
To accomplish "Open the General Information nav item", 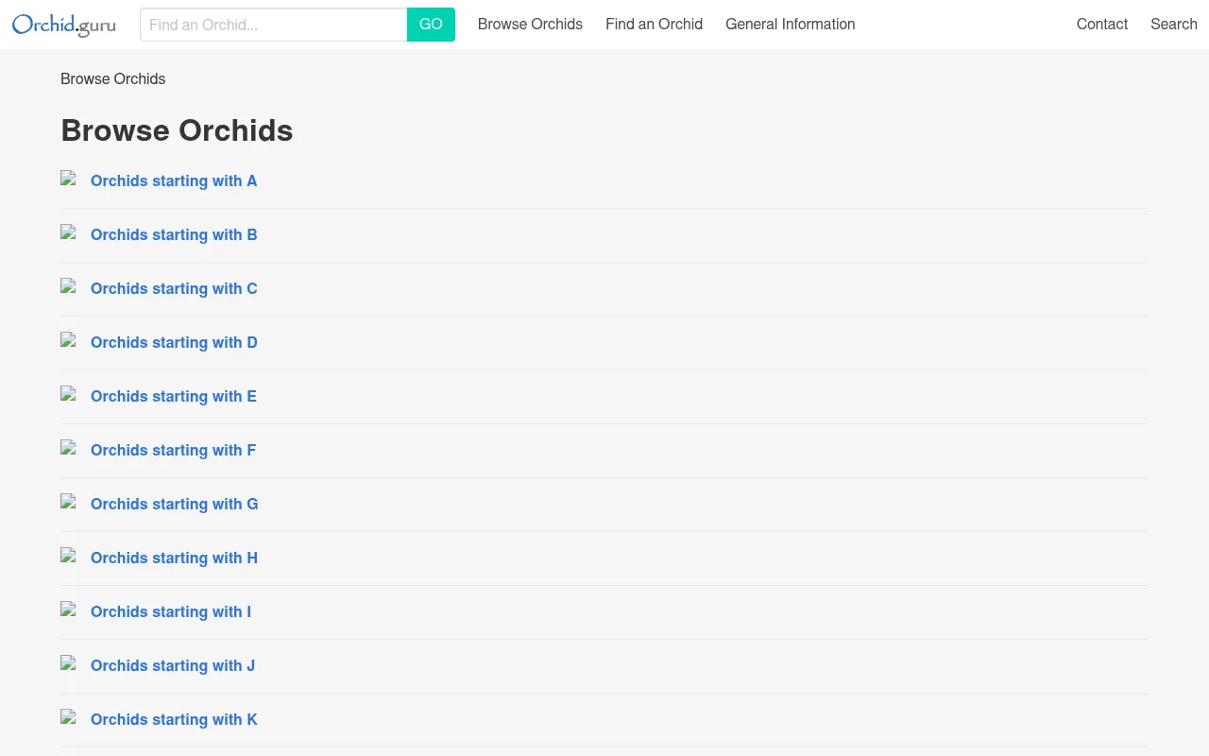I will pyautogui.click(x=790, y=25).
